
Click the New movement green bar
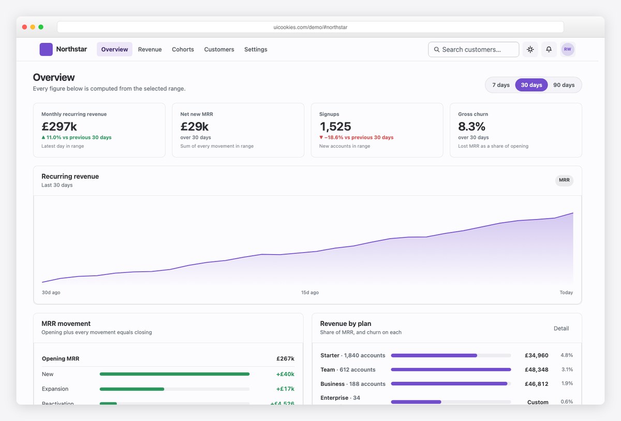[x=174, y=374]
